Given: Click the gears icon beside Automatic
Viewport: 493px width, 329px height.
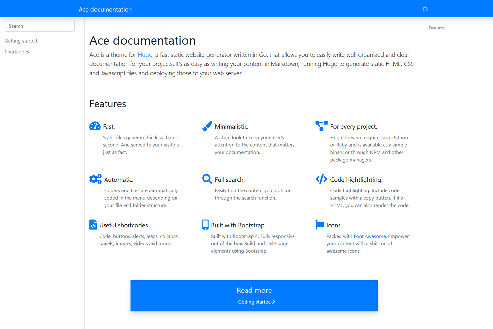Looking at the screenshot, I should coord(96,179).
